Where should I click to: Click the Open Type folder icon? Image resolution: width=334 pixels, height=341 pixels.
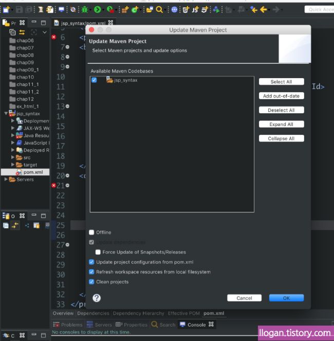pyautogui.click(x=150, y=10)
